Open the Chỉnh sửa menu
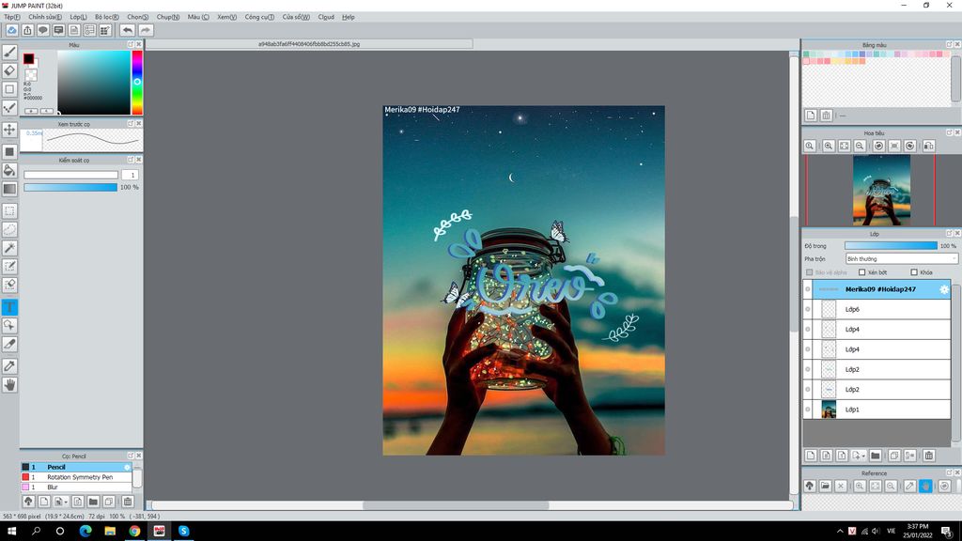 pos(45,17)
